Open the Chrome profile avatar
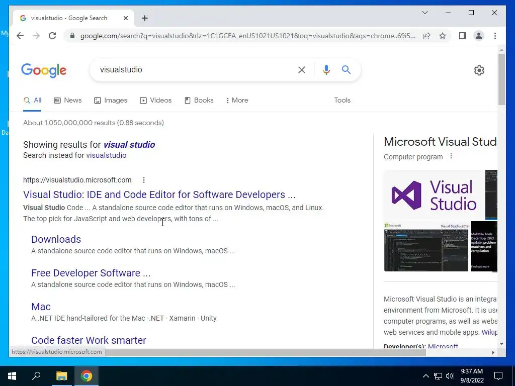The height and width of the screenshot is (386, 515). click(x=479, y=36)
